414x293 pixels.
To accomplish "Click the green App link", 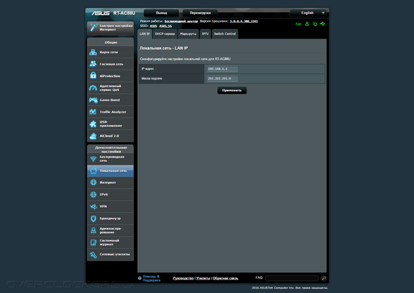I will click(298, 24).
